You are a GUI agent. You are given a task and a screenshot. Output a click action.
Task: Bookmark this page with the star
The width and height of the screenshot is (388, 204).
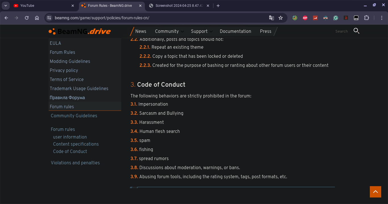click(281, 18)
